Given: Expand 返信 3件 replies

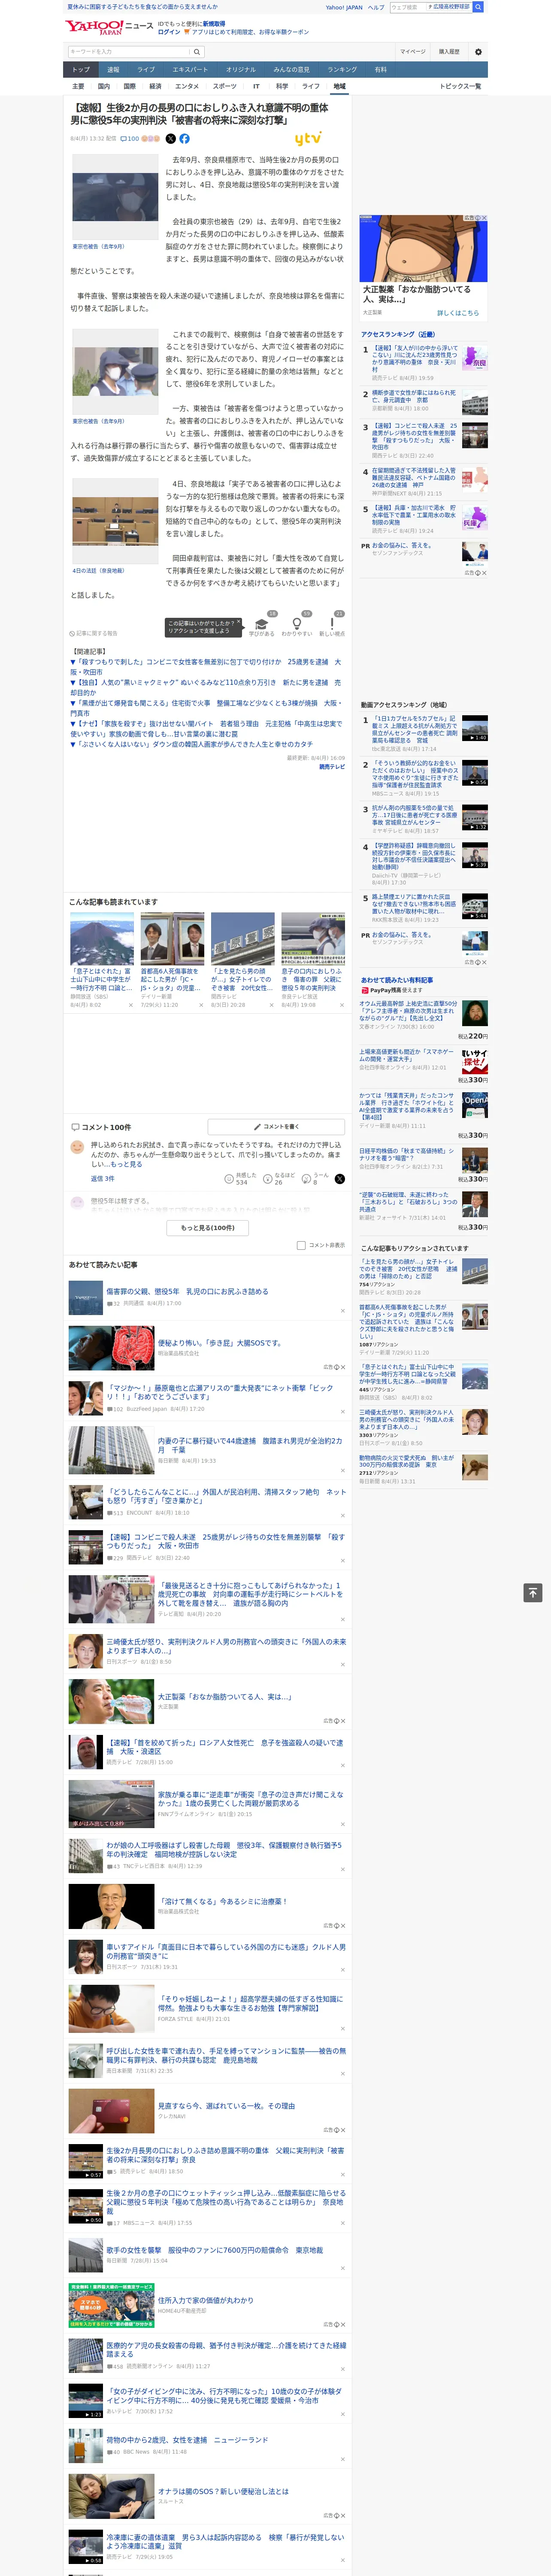Looking at the screenshot, I should [102, 1178].
